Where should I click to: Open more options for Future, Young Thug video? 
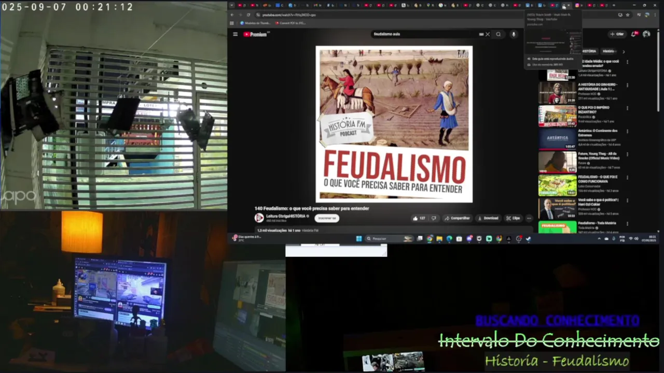pos(627,154)
